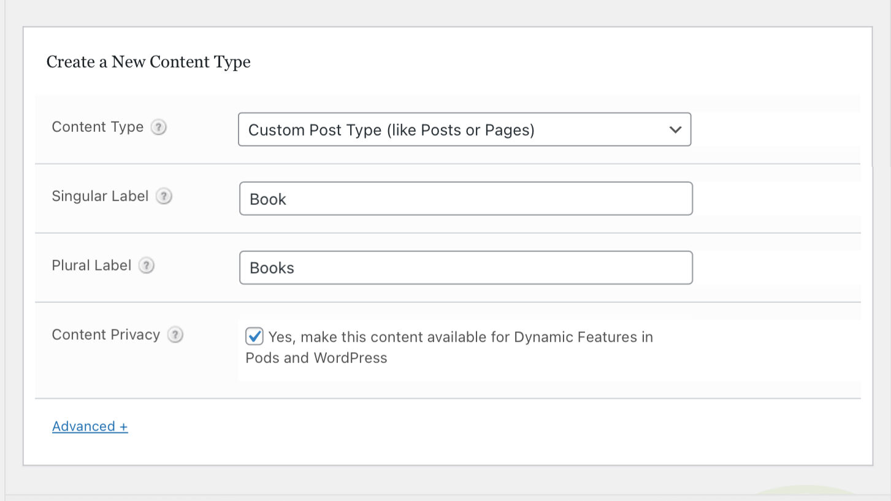Click help icon beside Singular Label

pyautogui.click(x=164, y=197)
